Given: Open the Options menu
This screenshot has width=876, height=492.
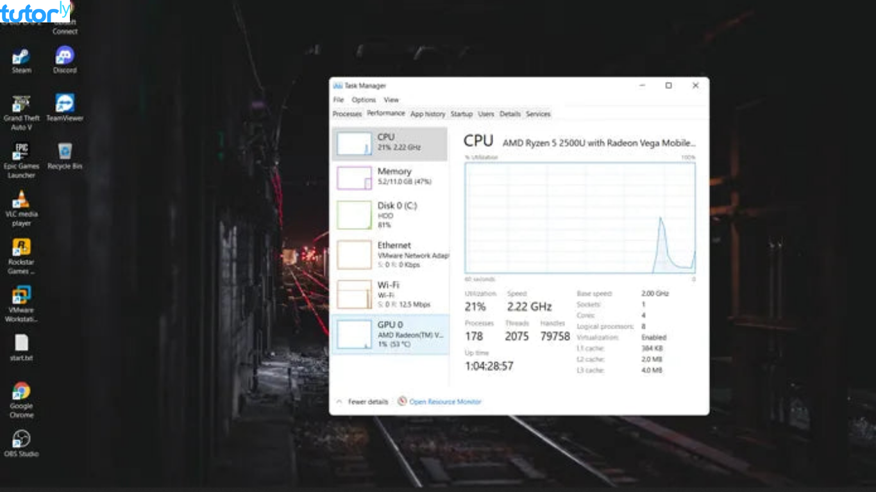Looking at the screenshot, I should coord(364,100).
